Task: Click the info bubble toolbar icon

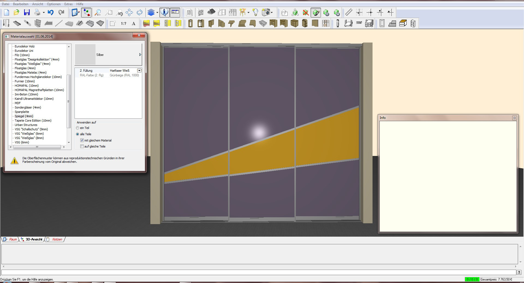Action: (x=164, y=13)
